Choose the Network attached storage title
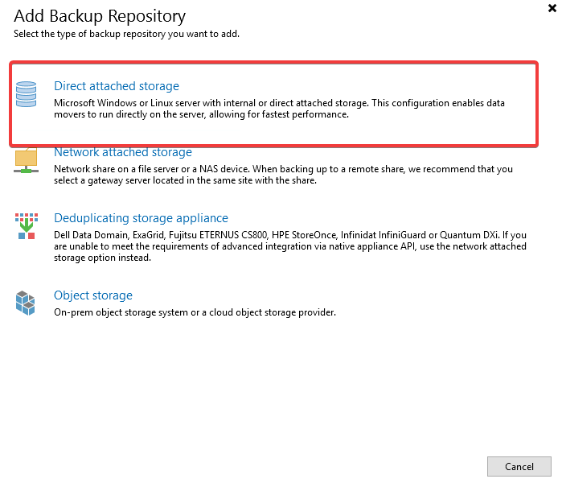Screen dimensions: 562x483 [123, 152]
